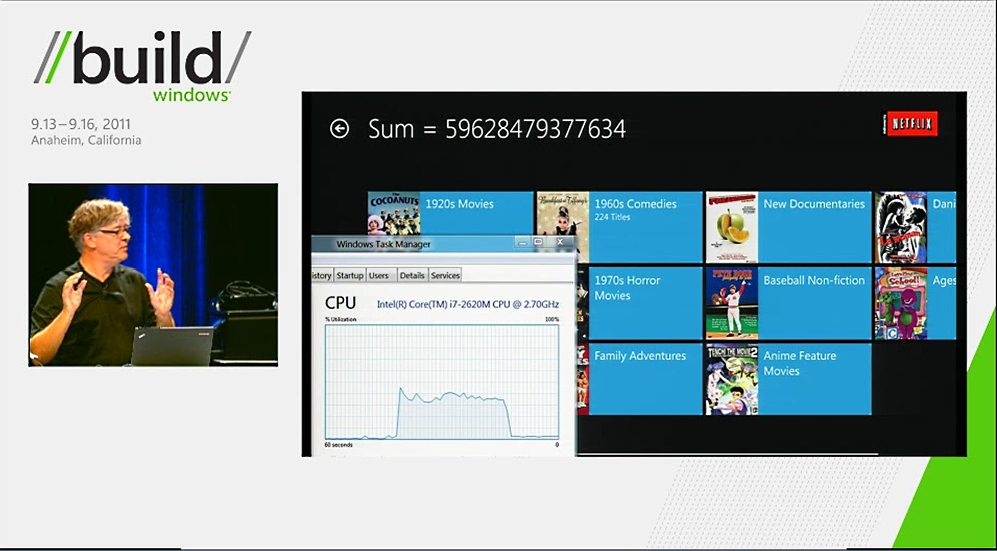The width and height of the screenshot is (997, 551).
Task: Open the 1920s Movies tile
Action: point(450,214)
